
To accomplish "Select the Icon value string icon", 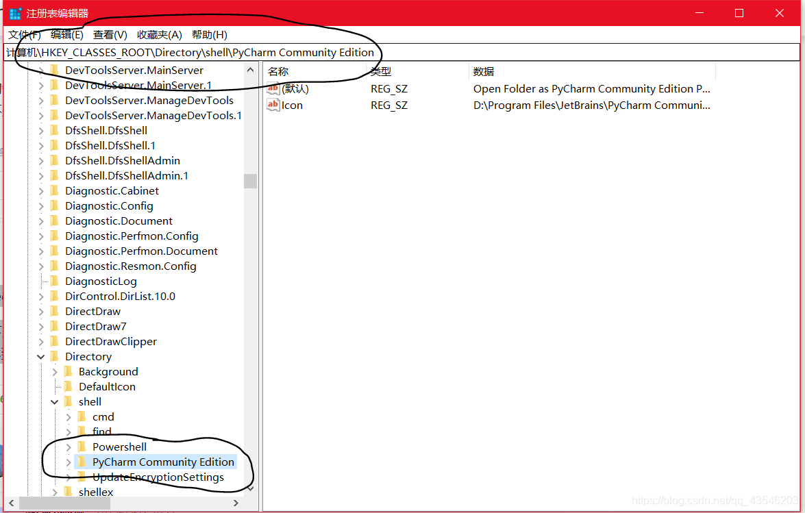I will coord(273,105).
